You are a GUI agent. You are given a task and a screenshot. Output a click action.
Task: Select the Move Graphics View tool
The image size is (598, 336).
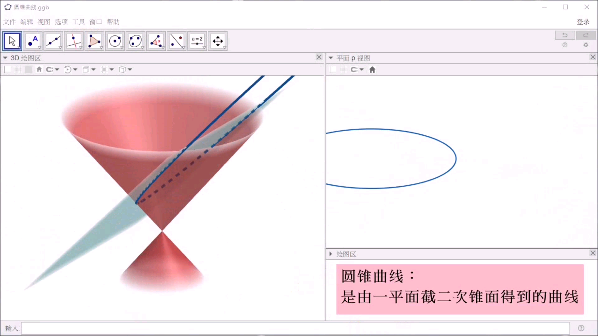(x=218, y=41)
